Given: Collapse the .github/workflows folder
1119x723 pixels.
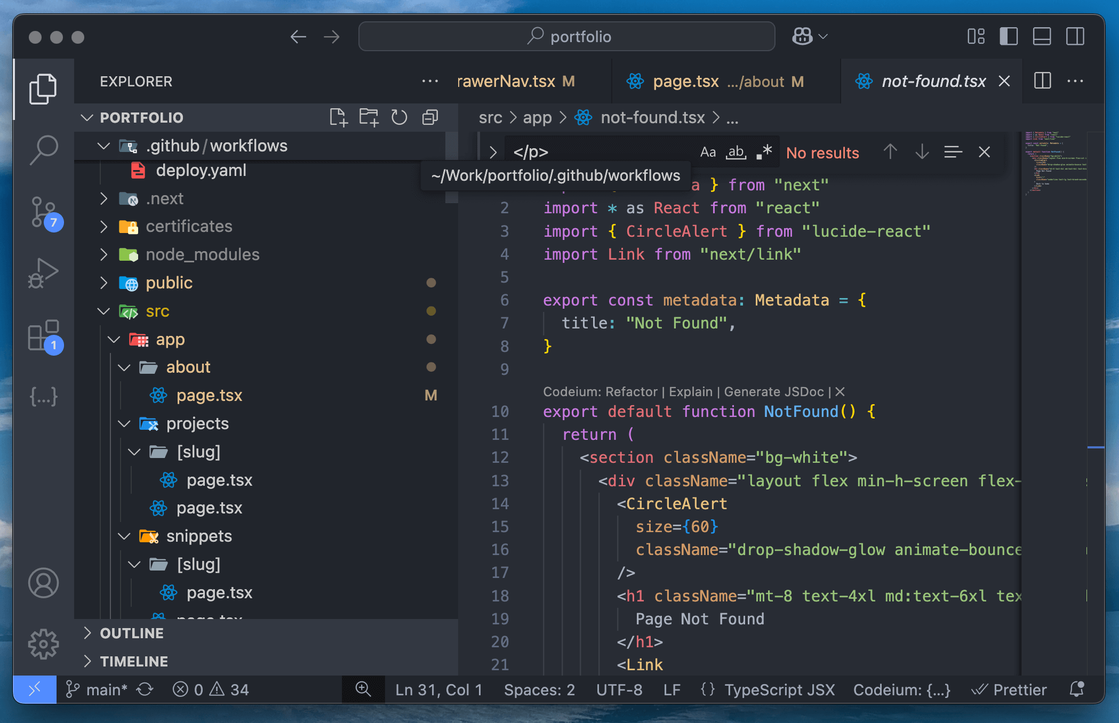Looking at the screenshot, I should click(104, 146).
